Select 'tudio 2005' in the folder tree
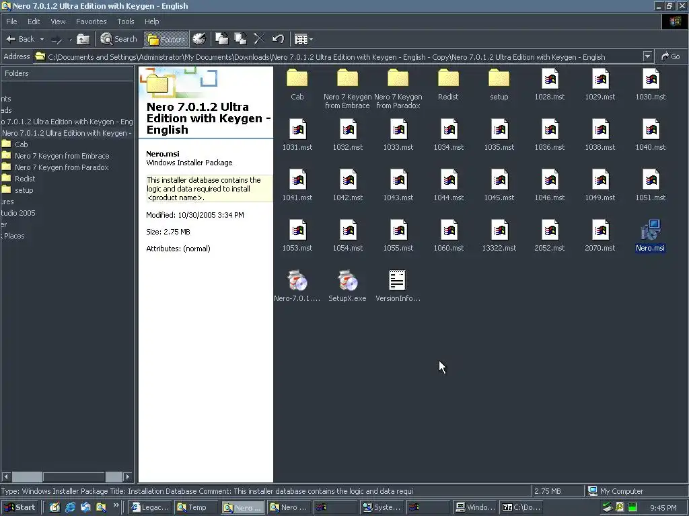Image resolution: width=689 pixels, height=516 pixels. (x=18, y=213)
